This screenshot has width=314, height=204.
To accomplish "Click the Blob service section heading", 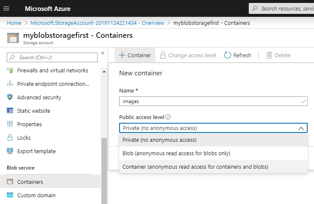I will pos(21,168).
